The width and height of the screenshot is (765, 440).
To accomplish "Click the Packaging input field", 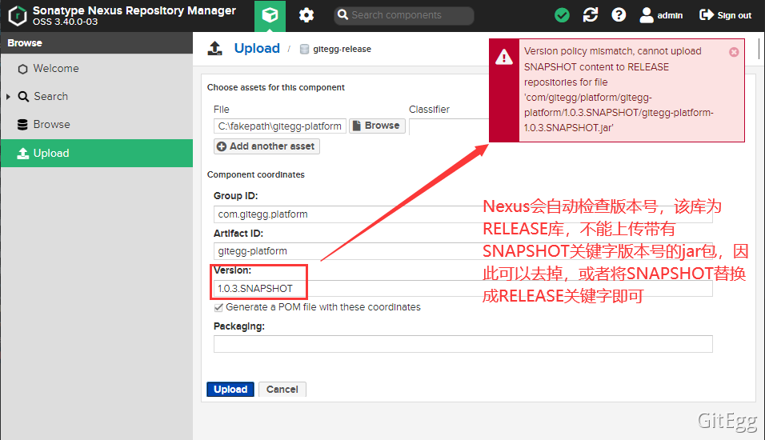I will (x=463, y=344).
